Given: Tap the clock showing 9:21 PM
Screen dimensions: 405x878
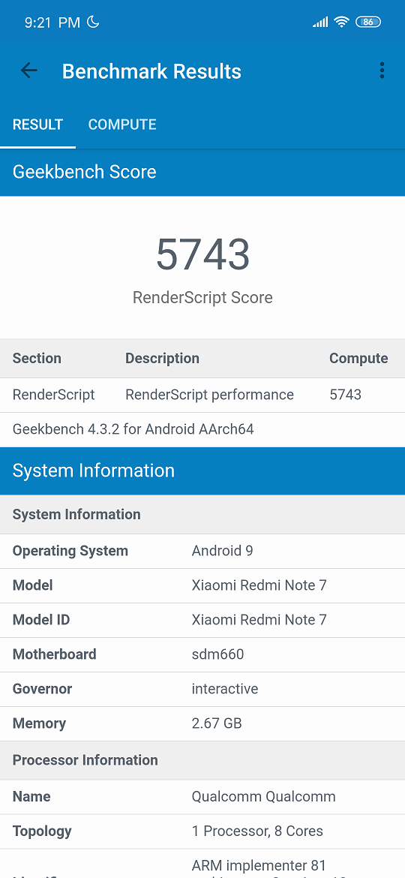Looking at the screenshot, I should tap(52, 23).
